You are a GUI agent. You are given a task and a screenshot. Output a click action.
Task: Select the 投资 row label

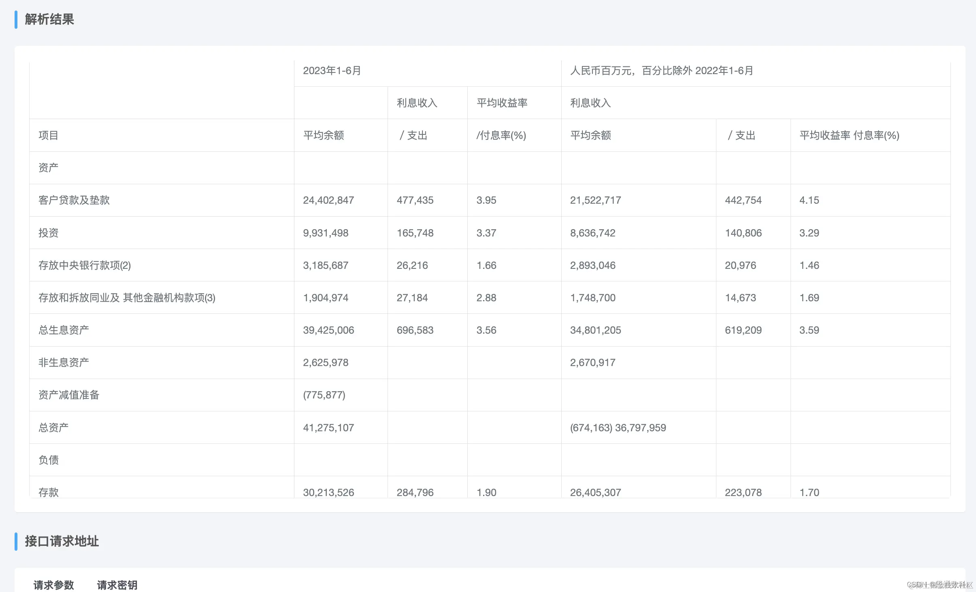[48, 233]
